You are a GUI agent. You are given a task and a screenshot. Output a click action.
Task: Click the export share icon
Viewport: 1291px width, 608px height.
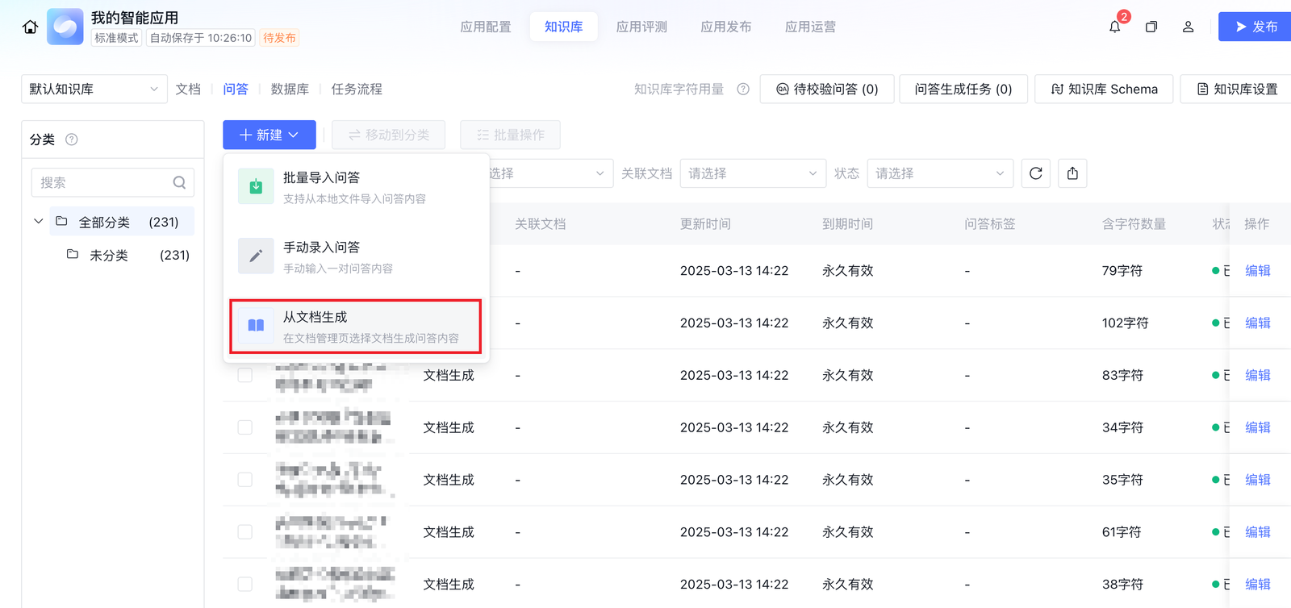pyautogui.click(x=1072, y=173)
